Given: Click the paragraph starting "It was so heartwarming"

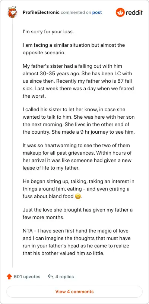Looking at the screenshot, I should [x=77, y=156].
